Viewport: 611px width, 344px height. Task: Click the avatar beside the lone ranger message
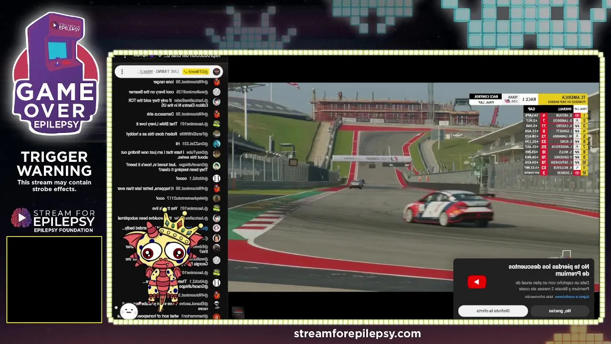pos(216,82)
